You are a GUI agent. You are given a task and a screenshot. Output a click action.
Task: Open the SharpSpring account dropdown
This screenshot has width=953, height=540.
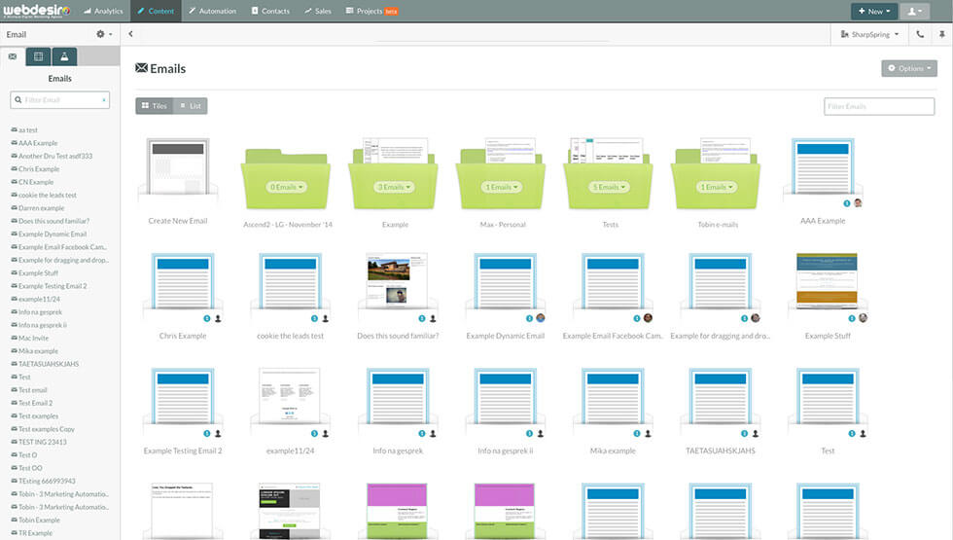point(869,34)
